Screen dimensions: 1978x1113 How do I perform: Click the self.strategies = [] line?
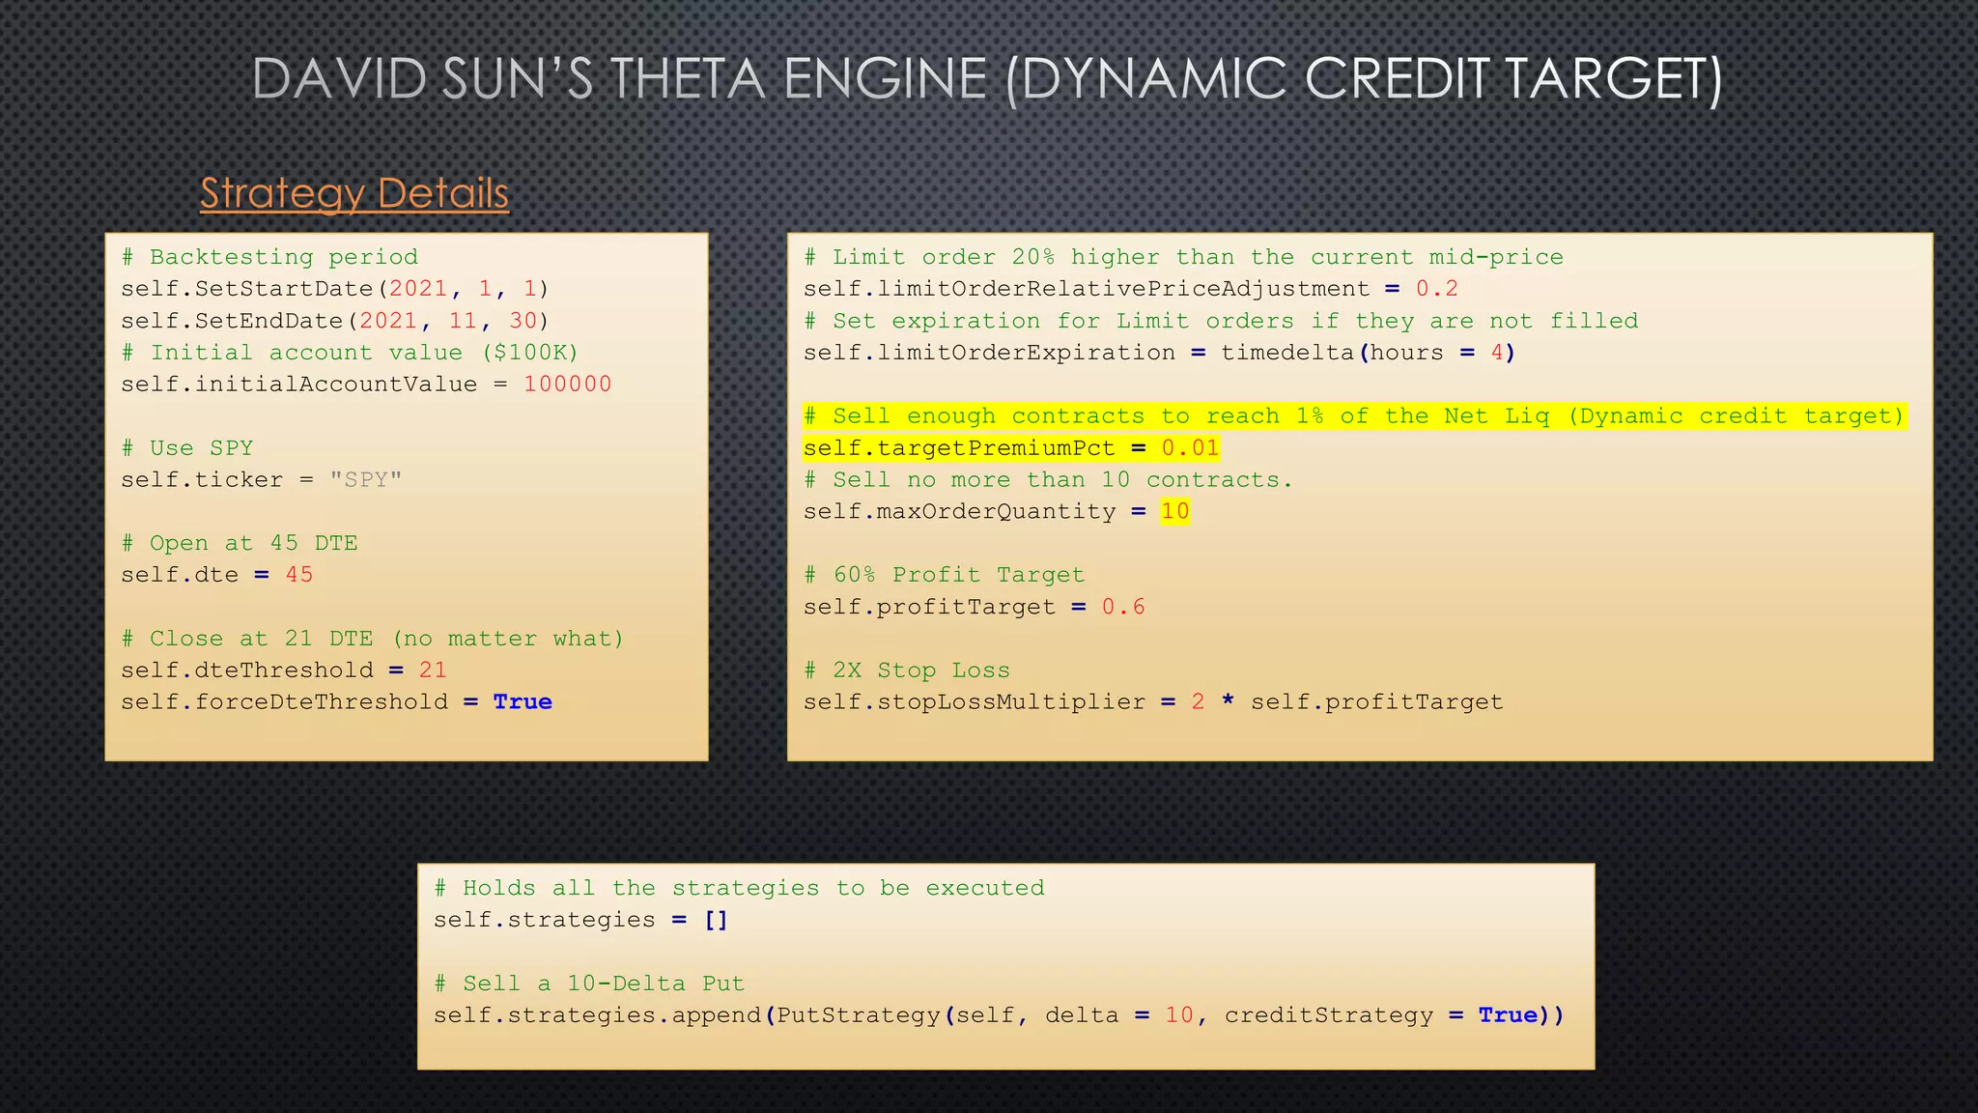click(x=579, y=920)
